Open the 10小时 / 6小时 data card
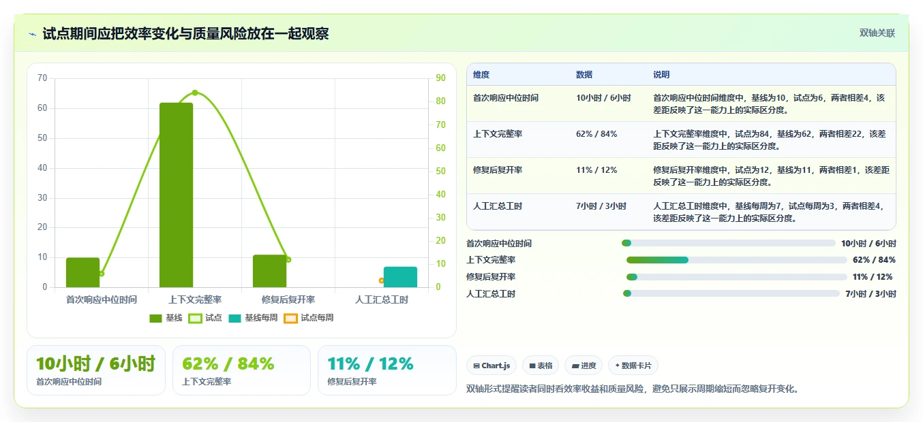 (96, 370)
